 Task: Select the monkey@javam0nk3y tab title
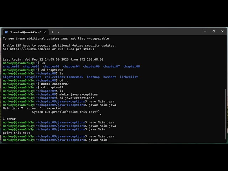pyautogui.click(x=27, y=32)
